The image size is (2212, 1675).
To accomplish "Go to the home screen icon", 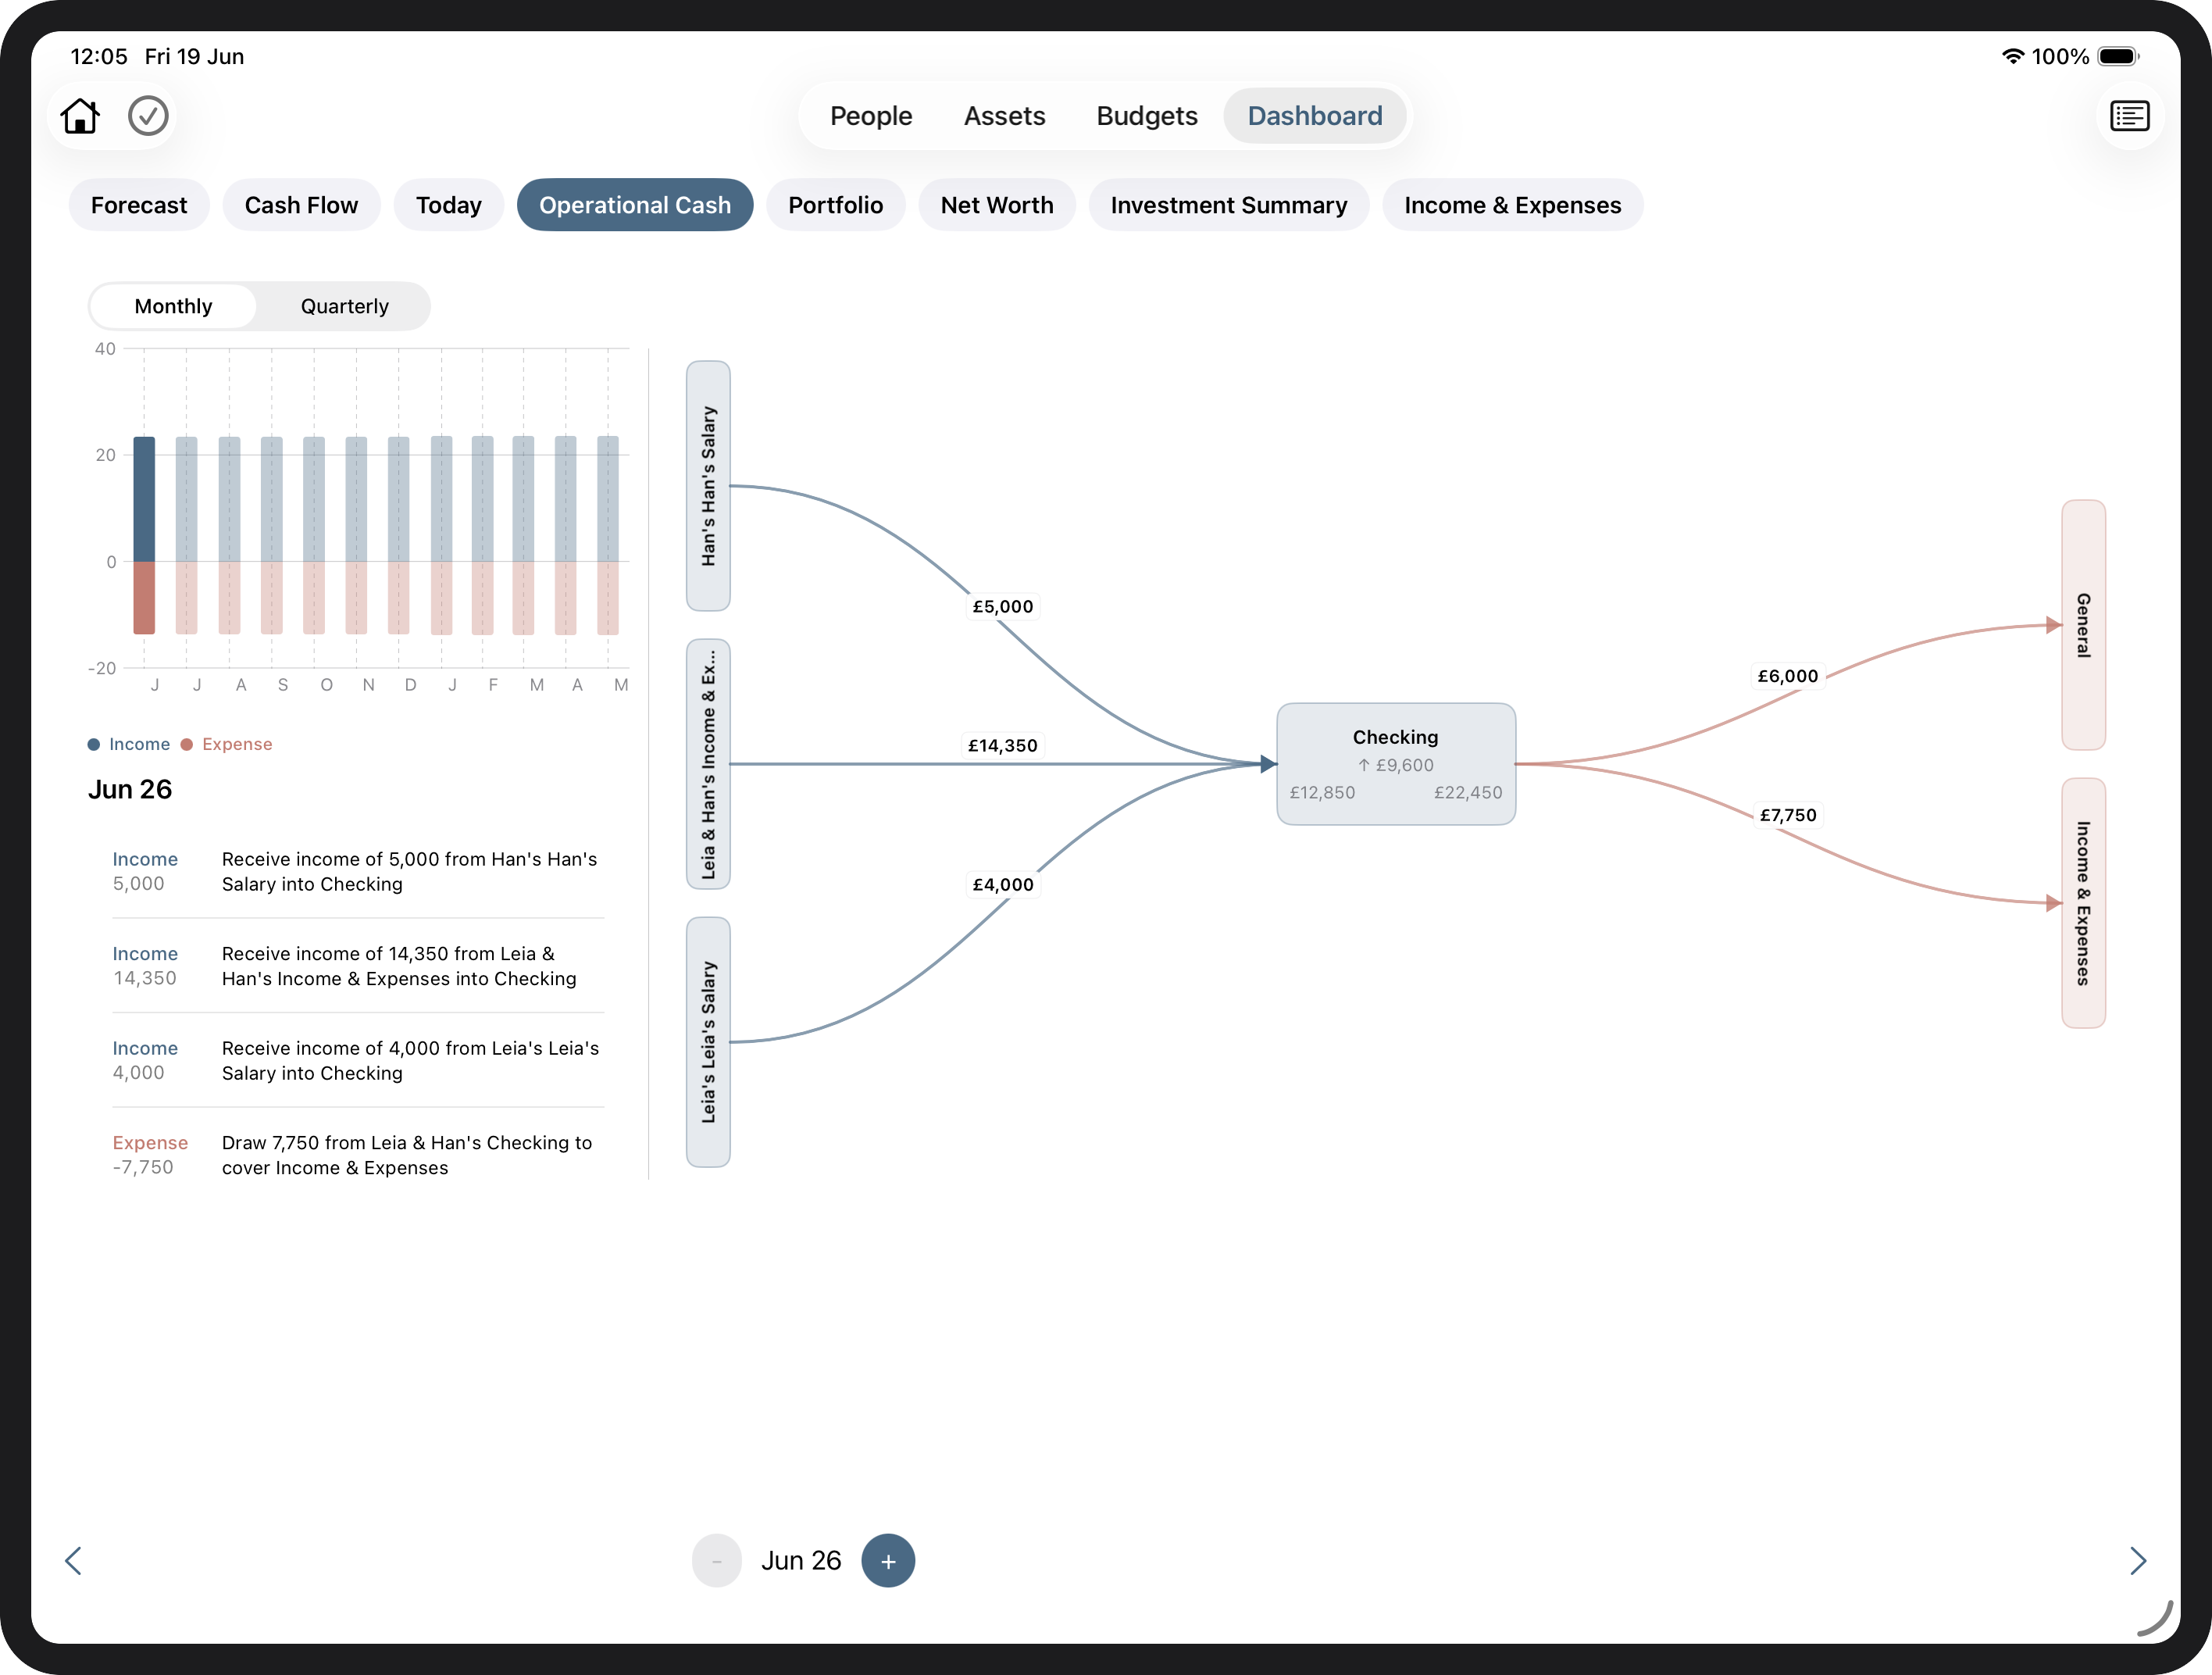I will pyautogui.click(x=80, y=116).
